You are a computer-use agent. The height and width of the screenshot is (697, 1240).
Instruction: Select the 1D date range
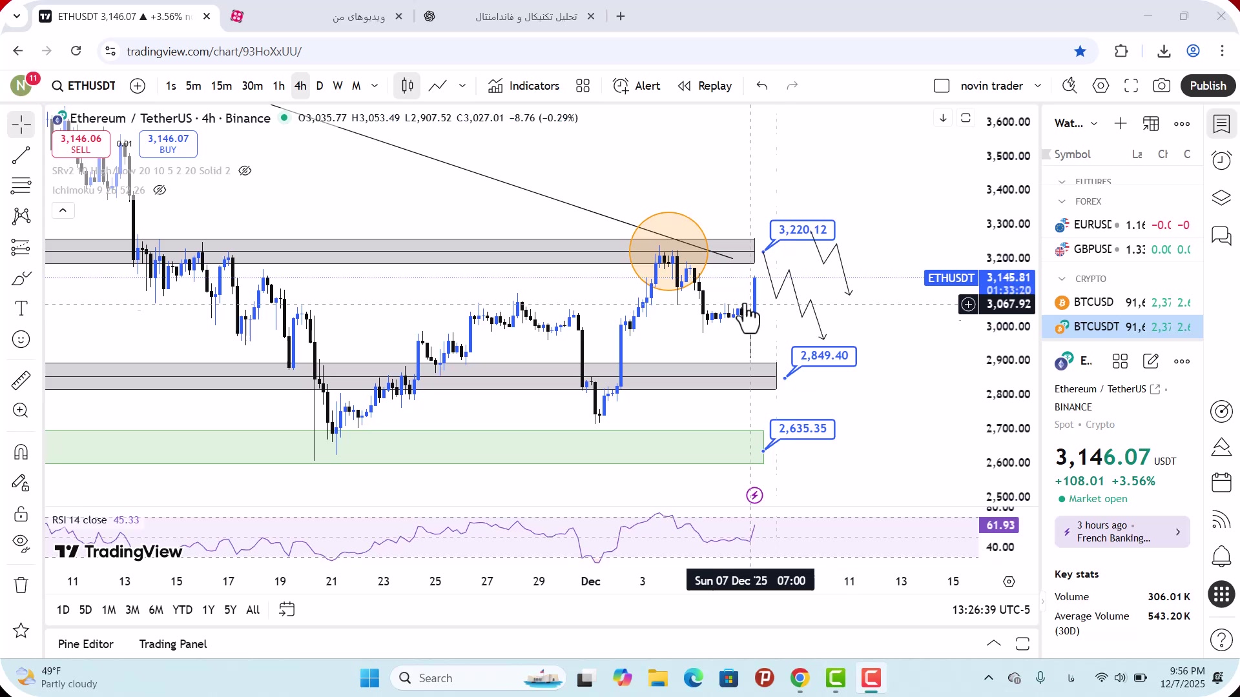(x=63, y=609)
